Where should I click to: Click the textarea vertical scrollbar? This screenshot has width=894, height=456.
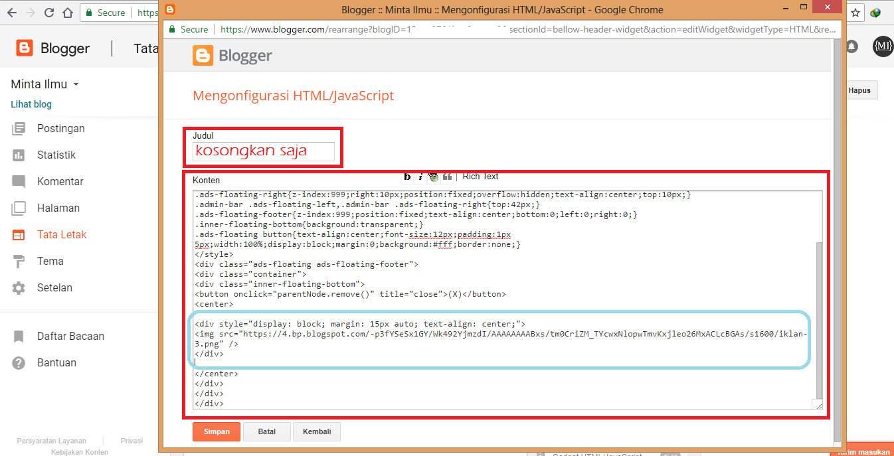(818, 319)
